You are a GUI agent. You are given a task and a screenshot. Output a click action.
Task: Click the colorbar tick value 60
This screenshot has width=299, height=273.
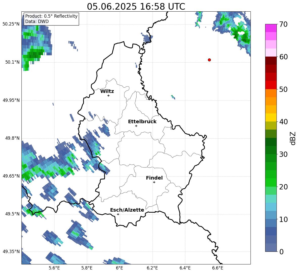[283, 57]
